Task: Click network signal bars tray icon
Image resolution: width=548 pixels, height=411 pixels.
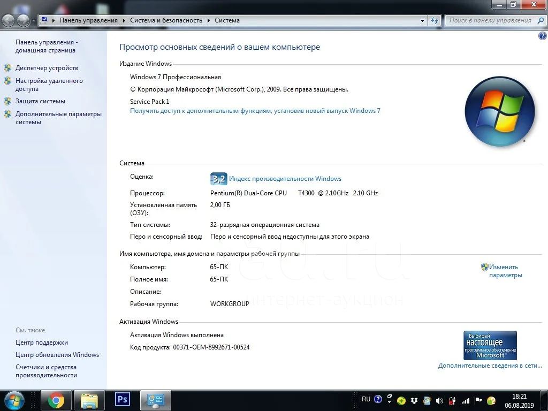Action: (x=465, y=401)
